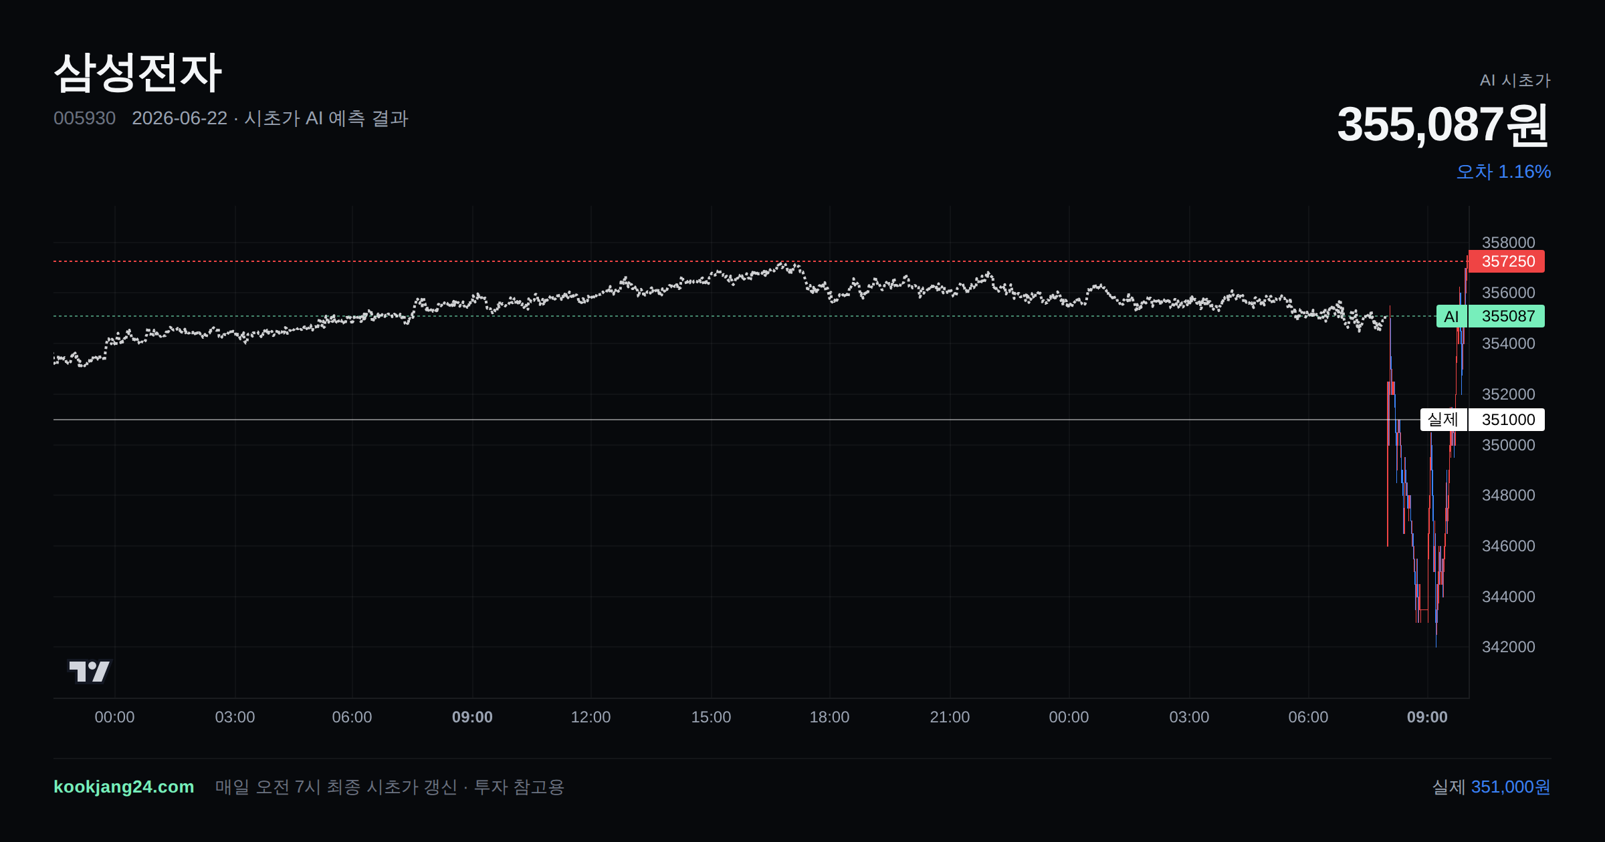The width and height of the screenshot is (1605, 842).
Task: Click the 15:00 time axis label
Action: (x=711, y=717)
